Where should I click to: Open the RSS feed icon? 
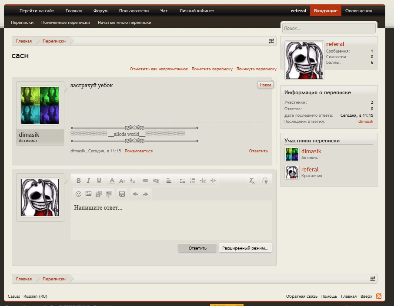(379, 296)
